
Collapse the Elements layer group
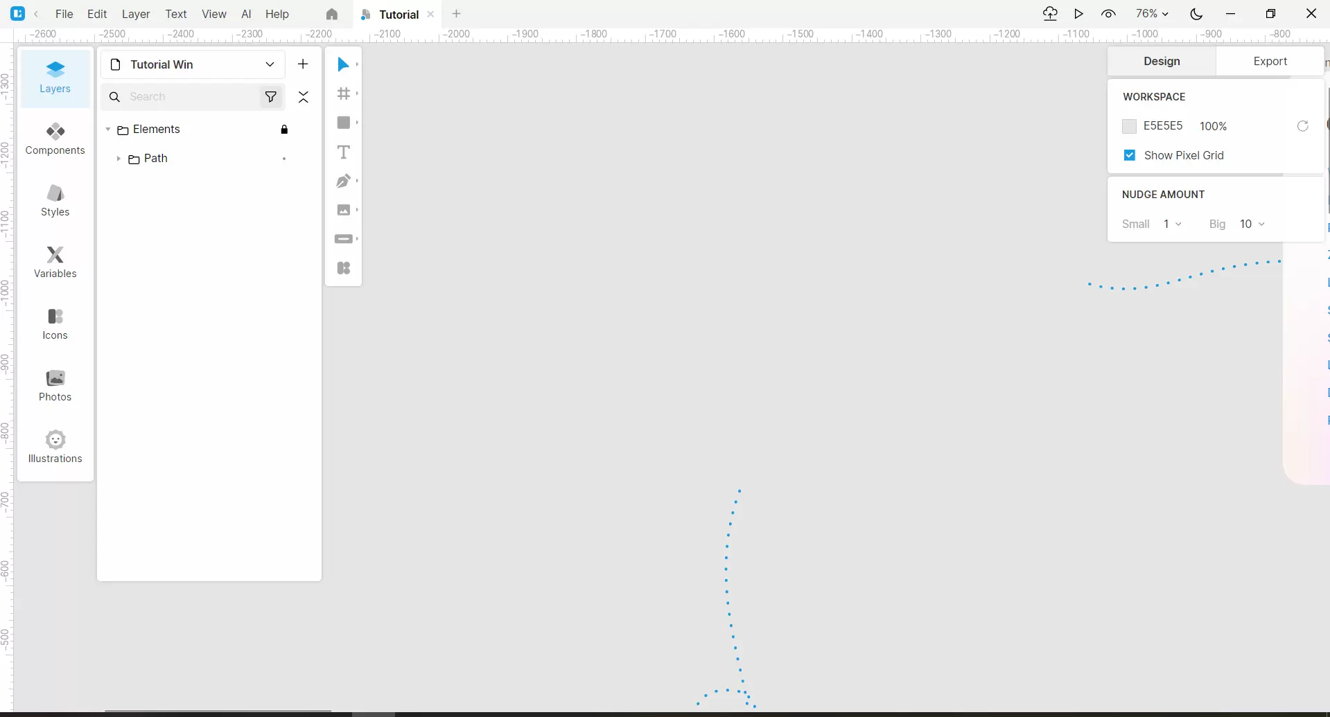click(108, 130)
